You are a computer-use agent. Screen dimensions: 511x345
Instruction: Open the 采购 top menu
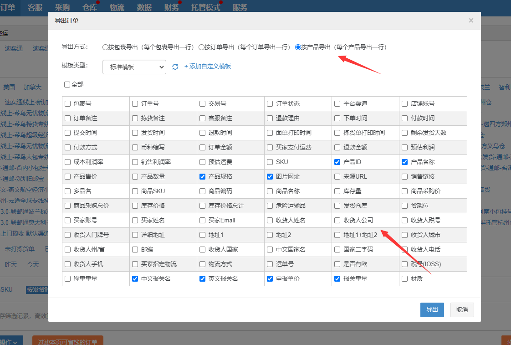(x=62, y=7)
